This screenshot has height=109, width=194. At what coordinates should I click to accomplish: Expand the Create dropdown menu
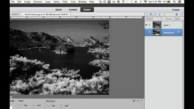(177, 10)
